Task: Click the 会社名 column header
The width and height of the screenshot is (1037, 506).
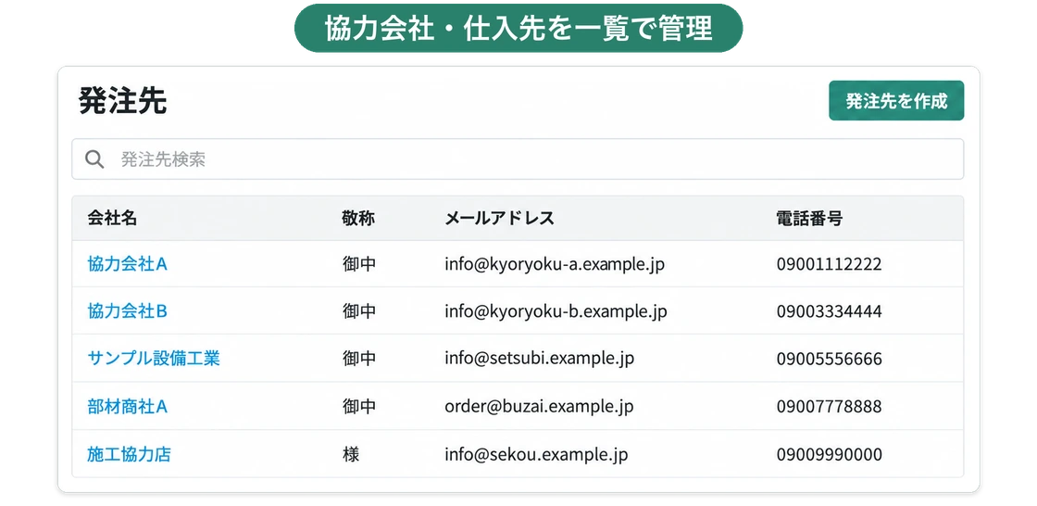Action: tap(112, 219)
